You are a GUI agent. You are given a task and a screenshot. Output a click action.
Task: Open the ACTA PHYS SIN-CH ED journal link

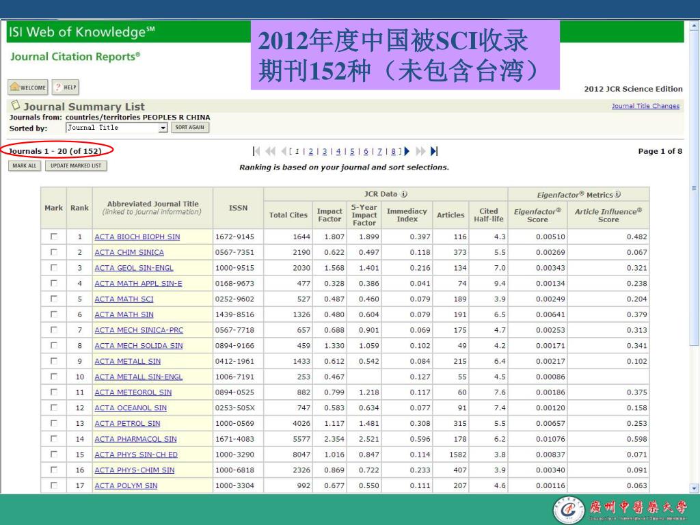tap(136, 455)
